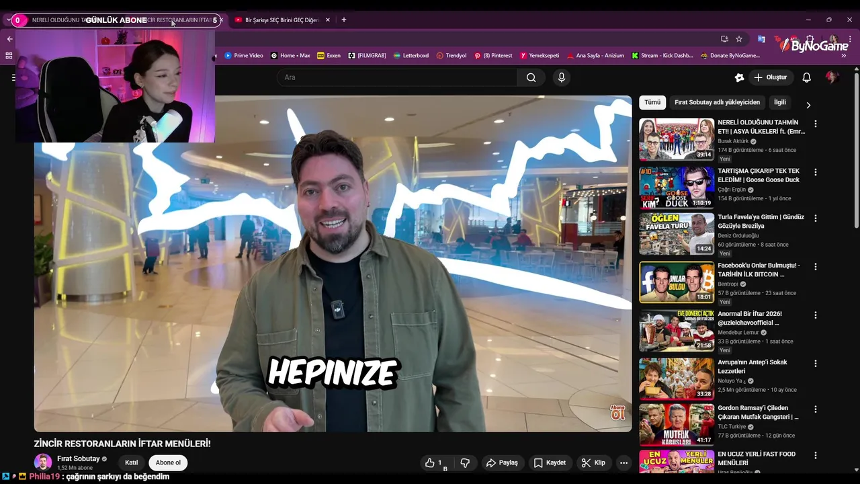Open Donate ByNoGame bookmark
The image size is (860, 484).
coord(730,56)
